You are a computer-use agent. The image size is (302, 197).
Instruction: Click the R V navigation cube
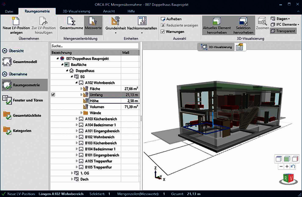(288, 179)
